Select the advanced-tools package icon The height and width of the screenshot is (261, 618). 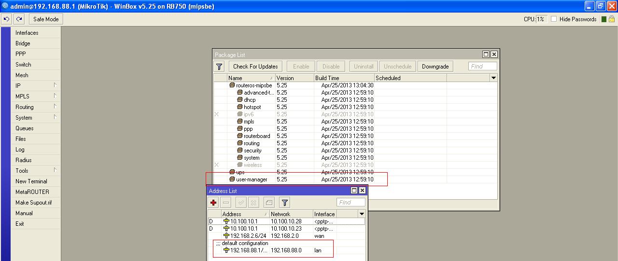pyautogui.click(x=240, y=93)
